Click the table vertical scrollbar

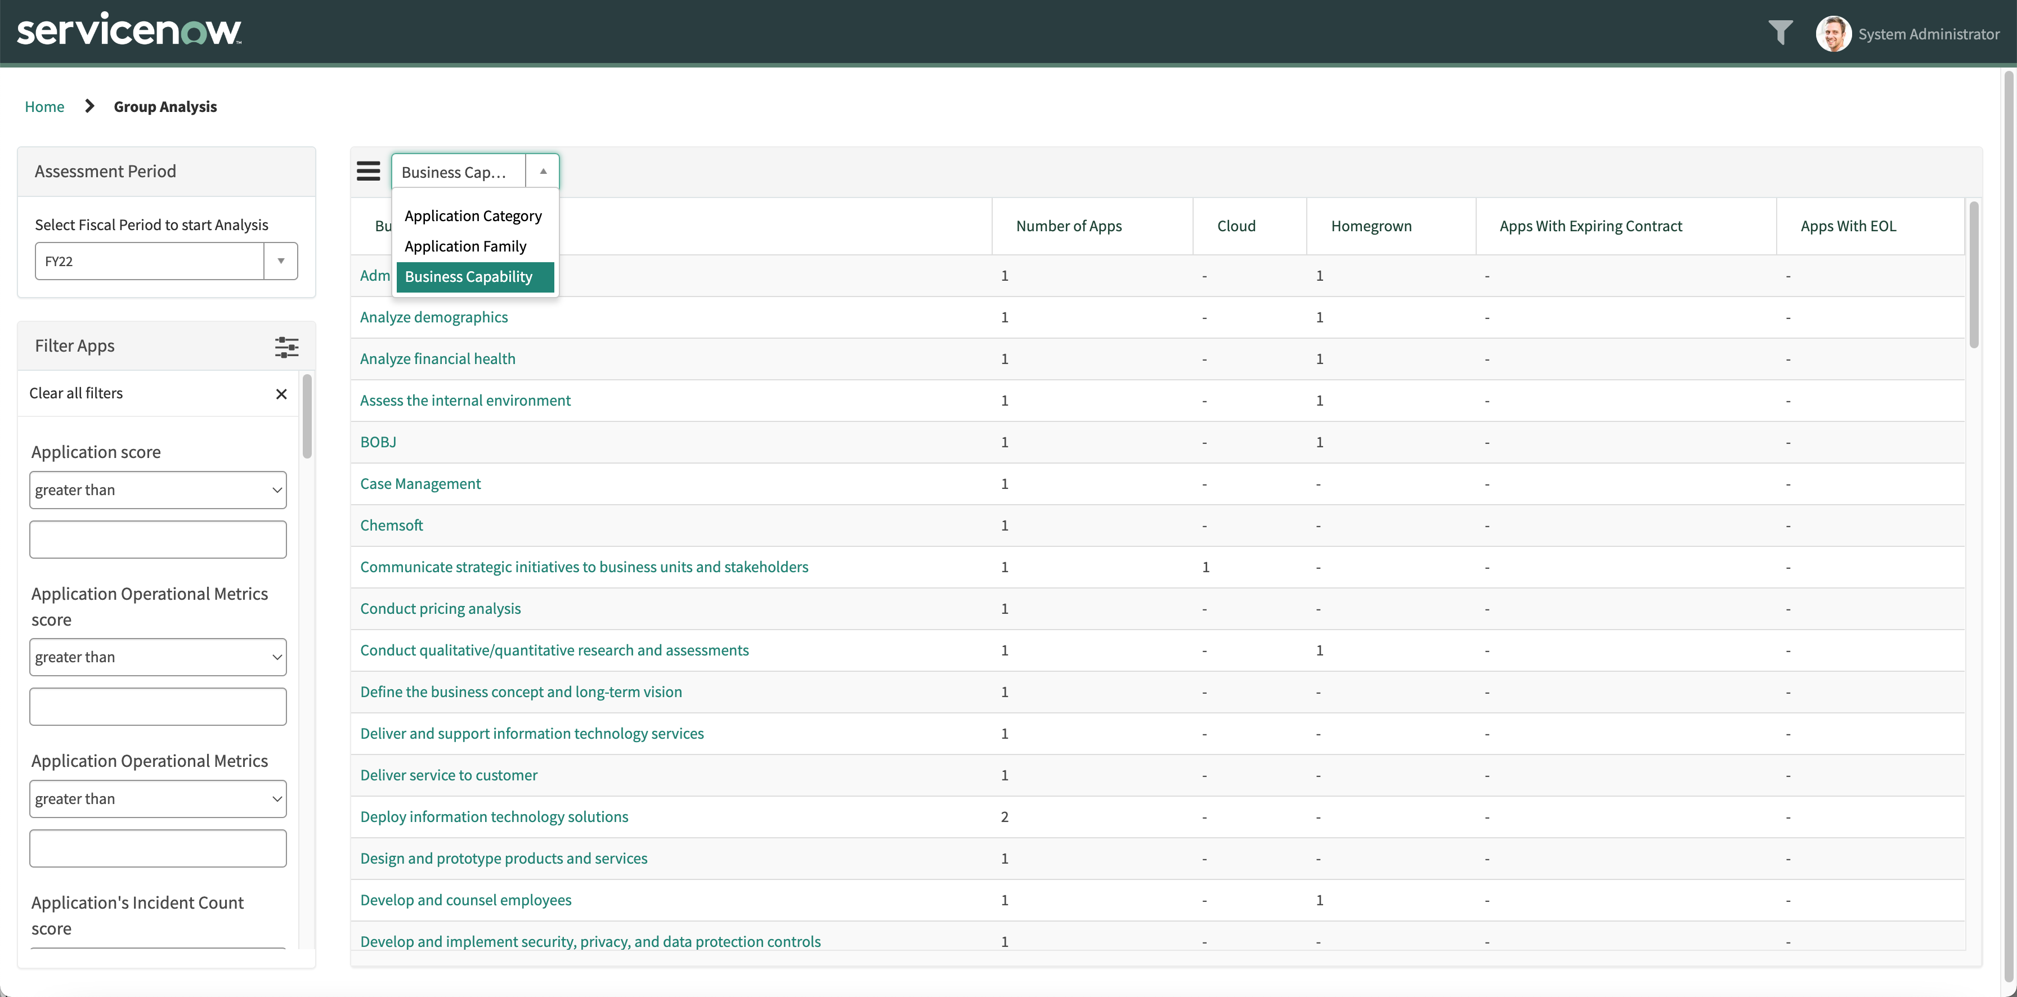tap(1973, 274)
